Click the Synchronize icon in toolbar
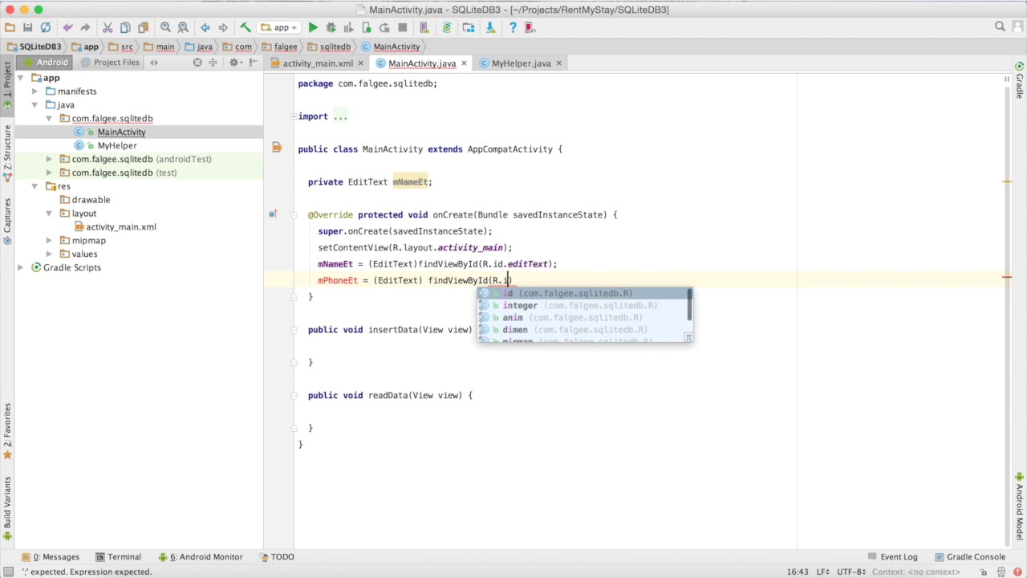 pos(46,27)
